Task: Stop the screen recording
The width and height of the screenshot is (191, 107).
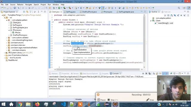Action: [x=113, y=100]
